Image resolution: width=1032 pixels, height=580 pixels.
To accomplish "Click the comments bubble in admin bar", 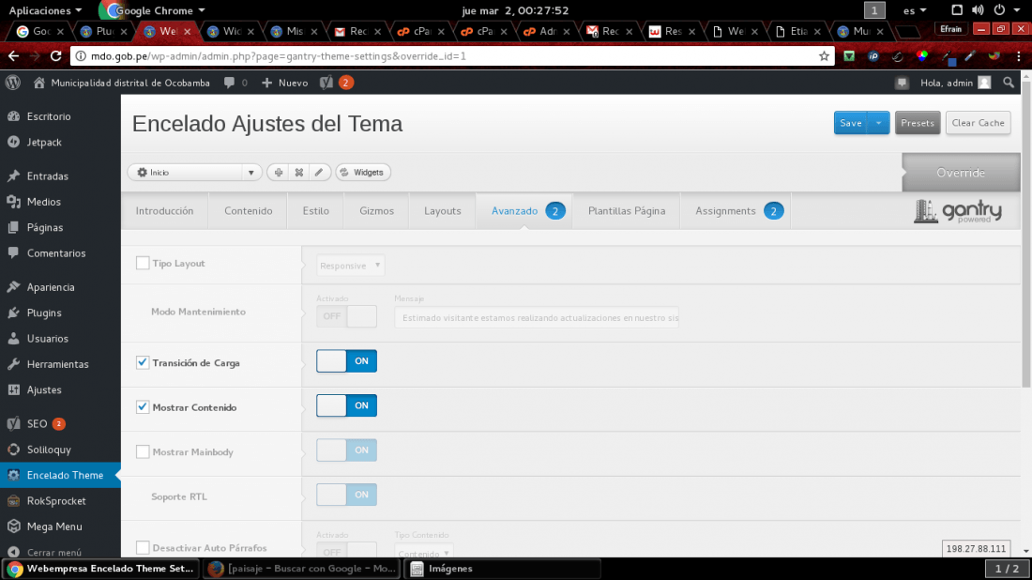I will point(229,83).
